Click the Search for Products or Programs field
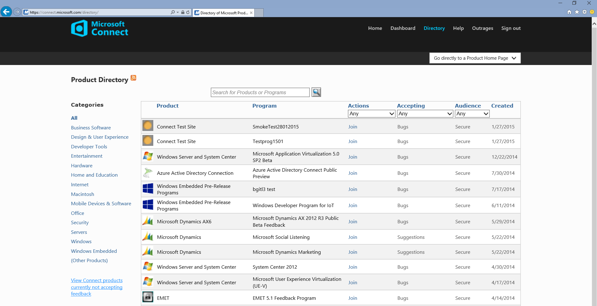597x306 pixels. point(260,92)
